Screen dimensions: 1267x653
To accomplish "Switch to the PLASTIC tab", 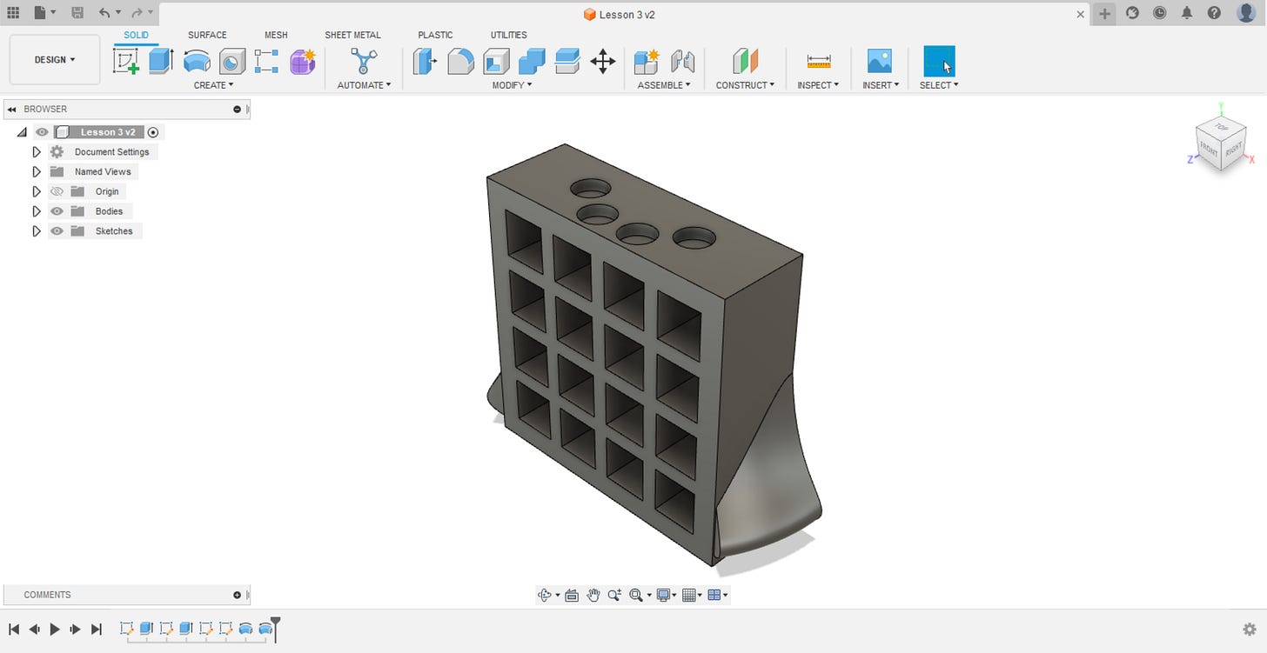I will point(435,35).
